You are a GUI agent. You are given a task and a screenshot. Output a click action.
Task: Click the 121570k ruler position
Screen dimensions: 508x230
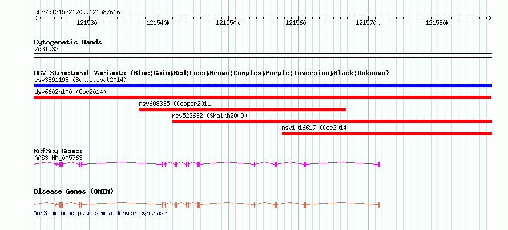pos(368,23)
